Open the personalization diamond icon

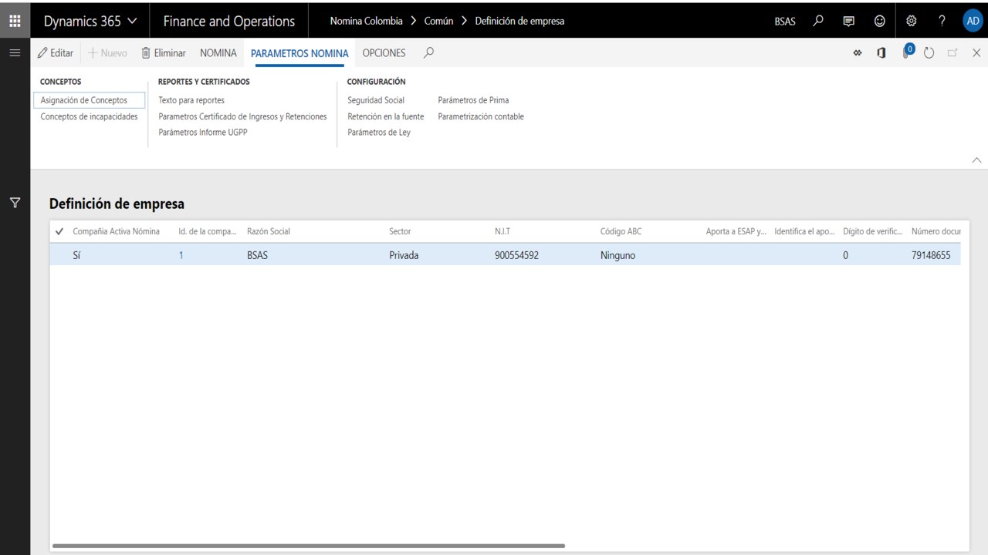click(858, 53)
